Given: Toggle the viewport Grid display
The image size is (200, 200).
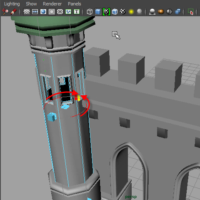Looking at the screenshot, I should click(x=27, y=12).
